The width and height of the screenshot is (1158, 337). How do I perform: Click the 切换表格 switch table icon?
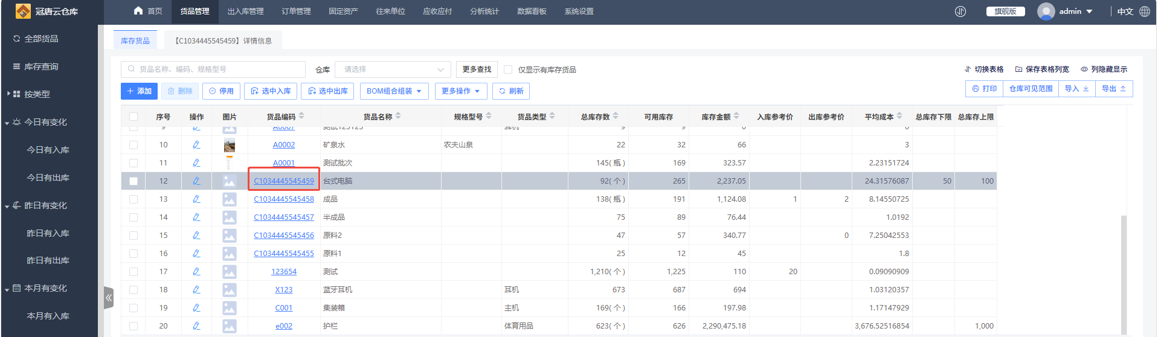click(x=968, y=69)
